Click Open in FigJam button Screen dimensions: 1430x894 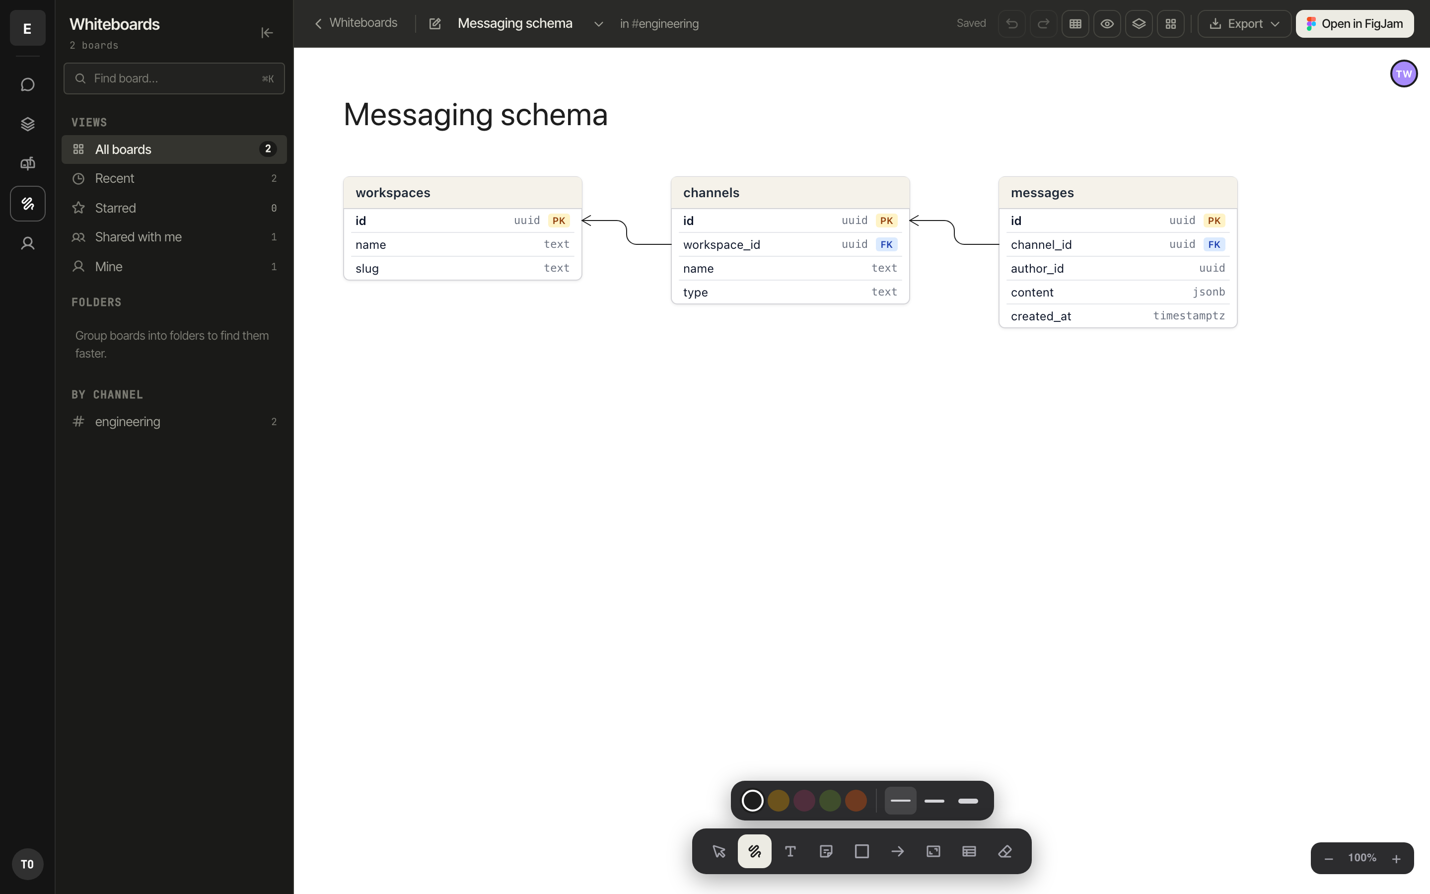[x=1355, y=24]
